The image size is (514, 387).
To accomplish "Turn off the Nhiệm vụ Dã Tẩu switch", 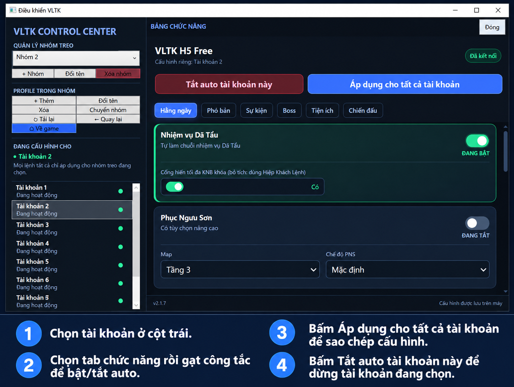I will (x=477, y=141).
